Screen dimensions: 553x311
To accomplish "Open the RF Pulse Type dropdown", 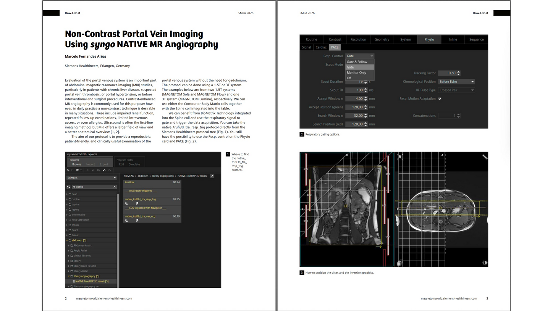I will pos(456,90).
